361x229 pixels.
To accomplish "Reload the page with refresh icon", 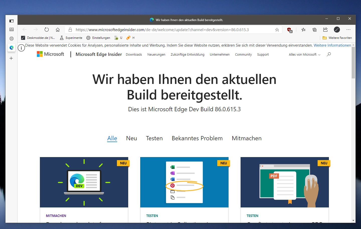I will (47, 30).
